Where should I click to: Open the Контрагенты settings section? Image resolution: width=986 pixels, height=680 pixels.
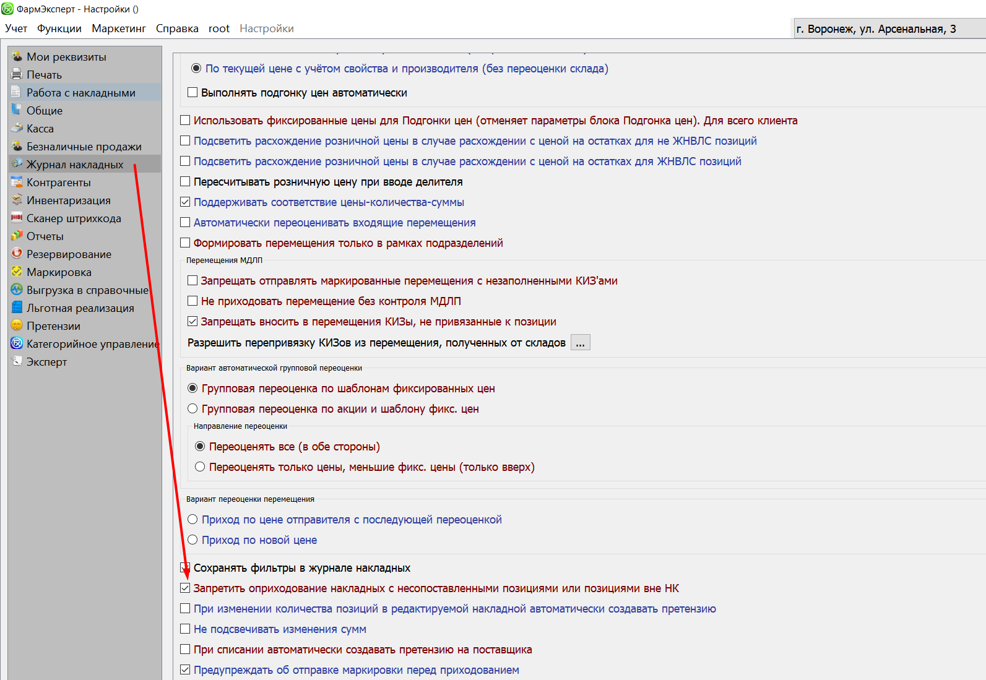coord(58,183)
